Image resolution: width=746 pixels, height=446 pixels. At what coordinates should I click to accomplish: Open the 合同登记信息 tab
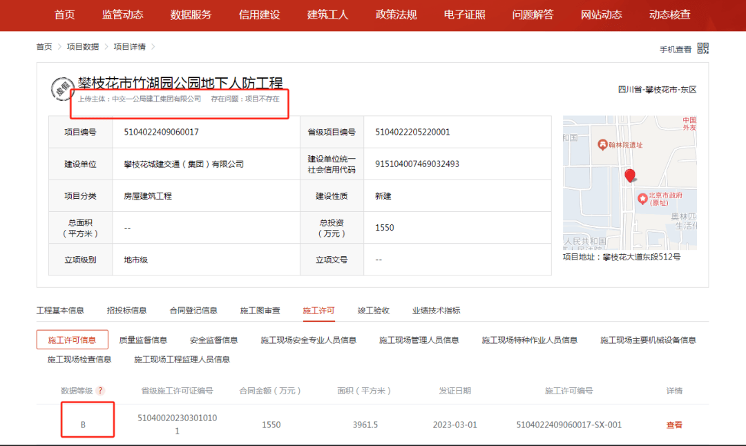tap(193, 311)
